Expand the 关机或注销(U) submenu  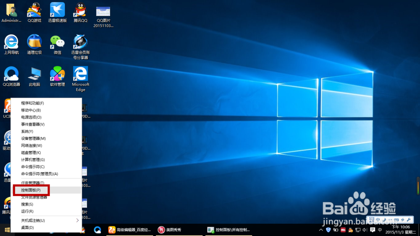46,220
